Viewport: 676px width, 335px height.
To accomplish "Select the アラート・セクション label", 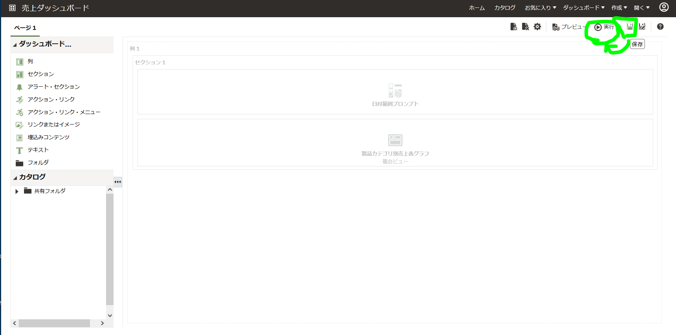I will (x=54, y=87).
